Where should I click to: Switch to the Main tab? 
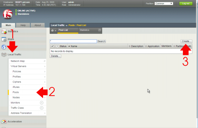(8, 25)
